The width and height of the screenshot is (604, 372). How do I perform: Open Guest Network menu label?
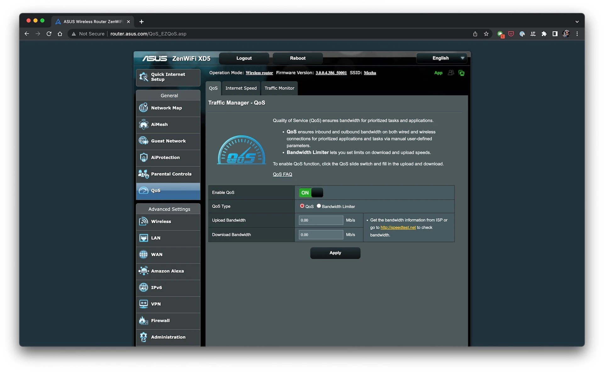[168, 141]
